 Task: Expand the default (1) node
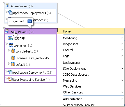click(9, 64)
